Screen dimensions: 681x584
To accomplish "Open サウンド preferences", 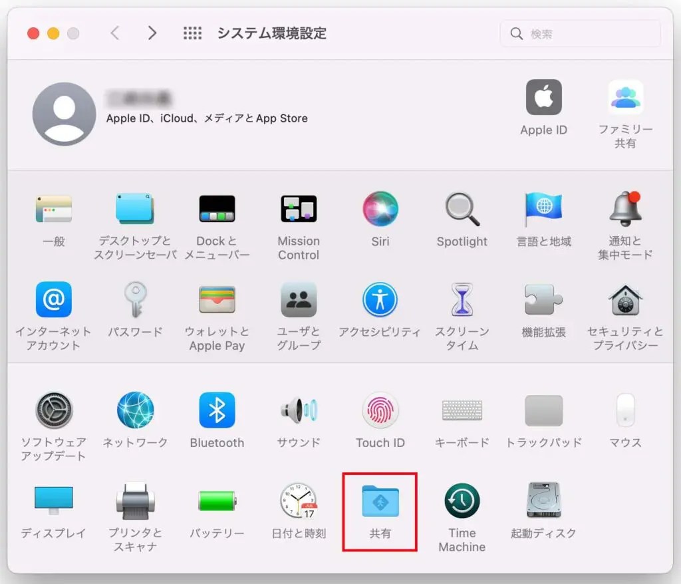I will (x=299, y=410).
